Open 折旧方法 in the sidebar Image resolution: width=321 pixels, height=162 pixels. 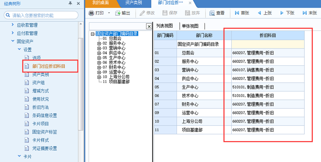40,107
